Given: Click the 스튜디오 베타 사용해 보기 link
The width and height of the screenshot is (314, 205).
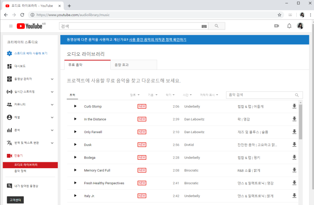Looking at the screenshot, I should (31, 53).
